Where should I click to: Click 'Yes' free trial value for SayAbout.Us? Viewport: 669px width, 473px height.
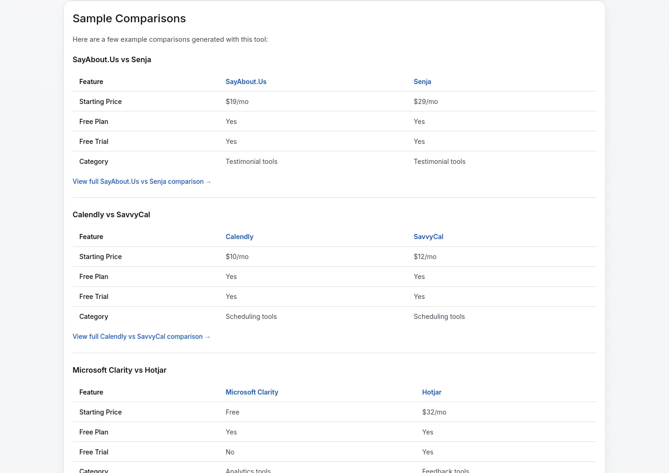coord(231,142)
